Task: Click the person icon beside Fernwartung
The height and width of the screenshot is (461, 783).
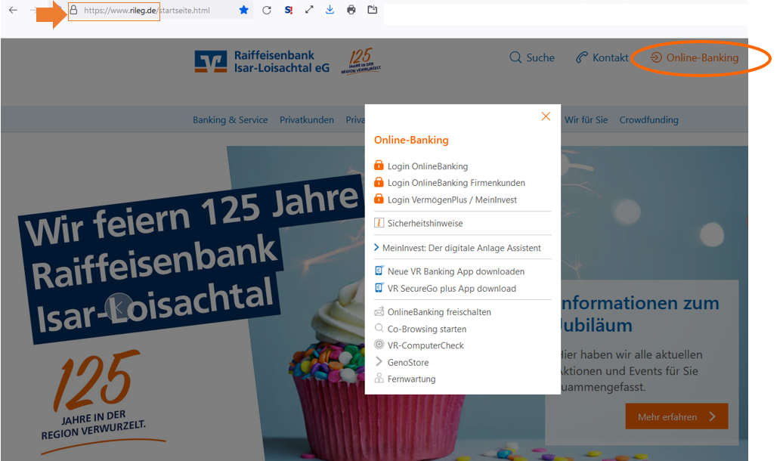Action: [x=379, y=378]
